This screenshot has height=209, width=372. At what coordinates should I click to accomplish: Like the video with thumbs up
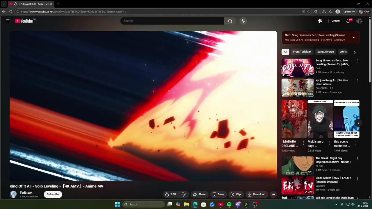click(170, 194)
